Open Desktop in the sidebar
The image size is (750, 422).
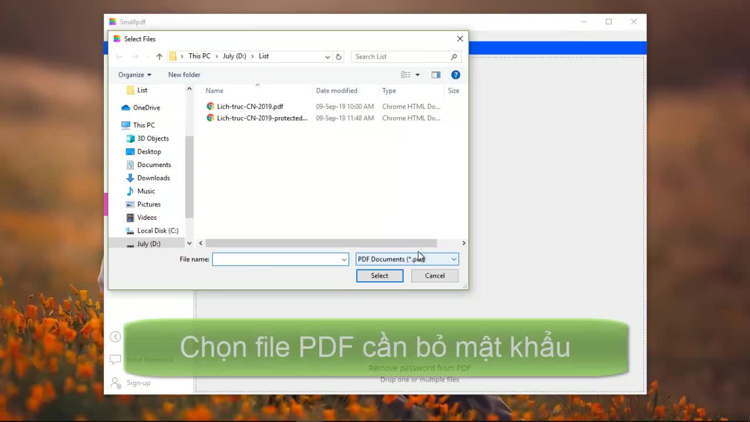(x=149, y=151)
